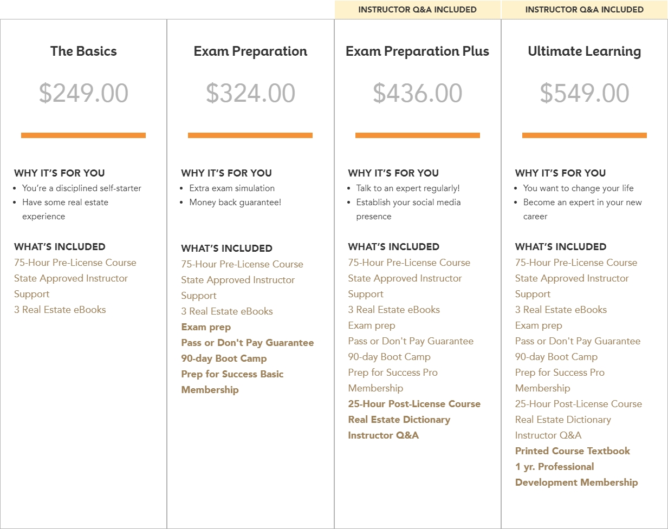Click the $436.00 price
The width and height of the screenshot is (668, 529).
pos(417,93)
